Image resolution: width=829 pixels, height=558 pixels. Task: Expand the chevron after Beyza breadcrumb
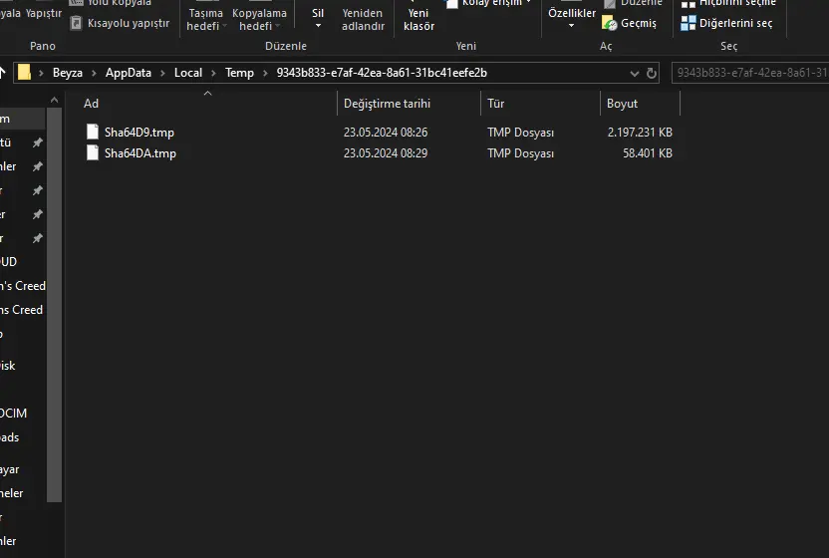pos(94,73)
